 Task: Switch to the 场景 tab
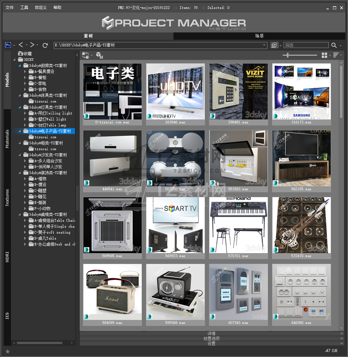259,36
